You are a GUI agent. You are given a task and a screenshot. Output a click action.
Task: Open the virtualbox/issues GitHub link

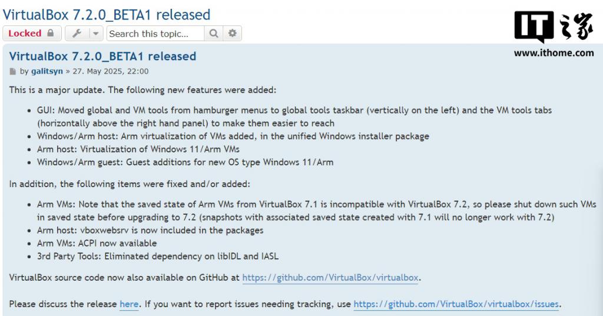click(456, 304)
